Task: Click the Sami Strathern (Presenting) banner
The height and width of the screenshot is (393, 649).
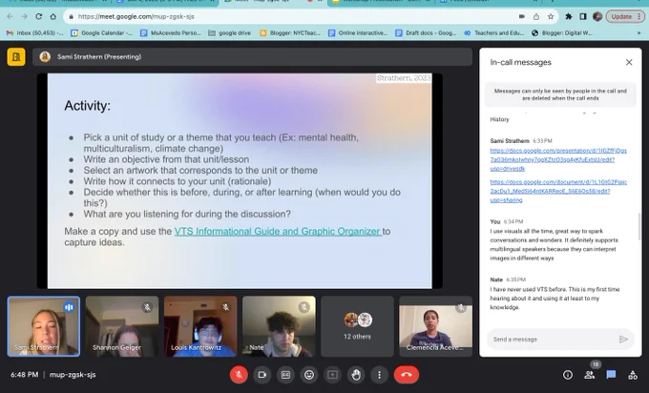Action: pos(253,56)
